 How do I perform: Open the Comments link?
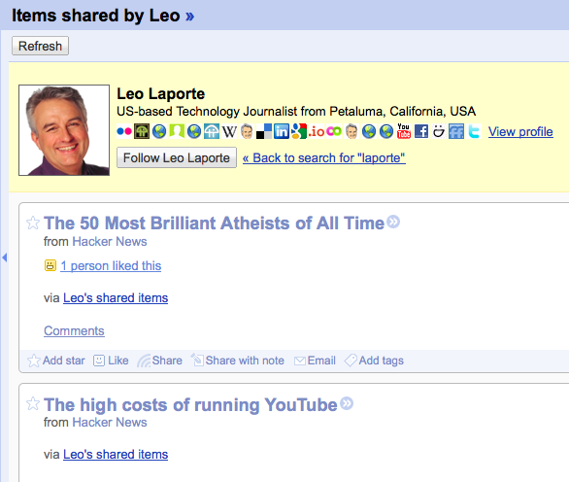coord(74,331)
